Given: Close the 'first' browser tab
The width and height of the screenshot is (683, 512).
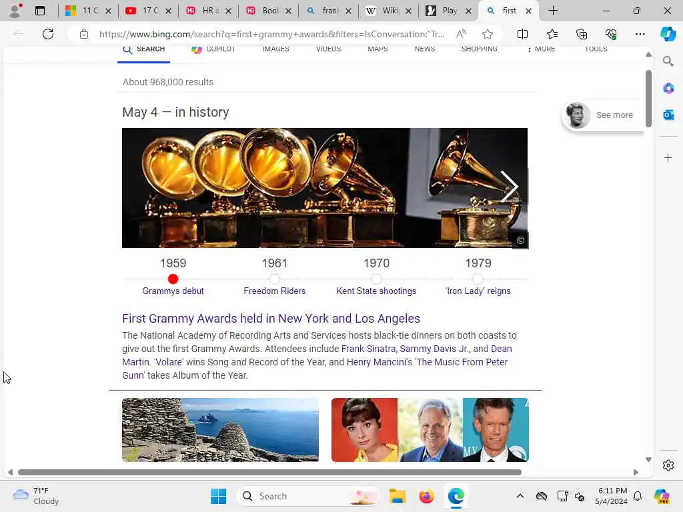Looking at the screenshot, I should click(528, 11).
